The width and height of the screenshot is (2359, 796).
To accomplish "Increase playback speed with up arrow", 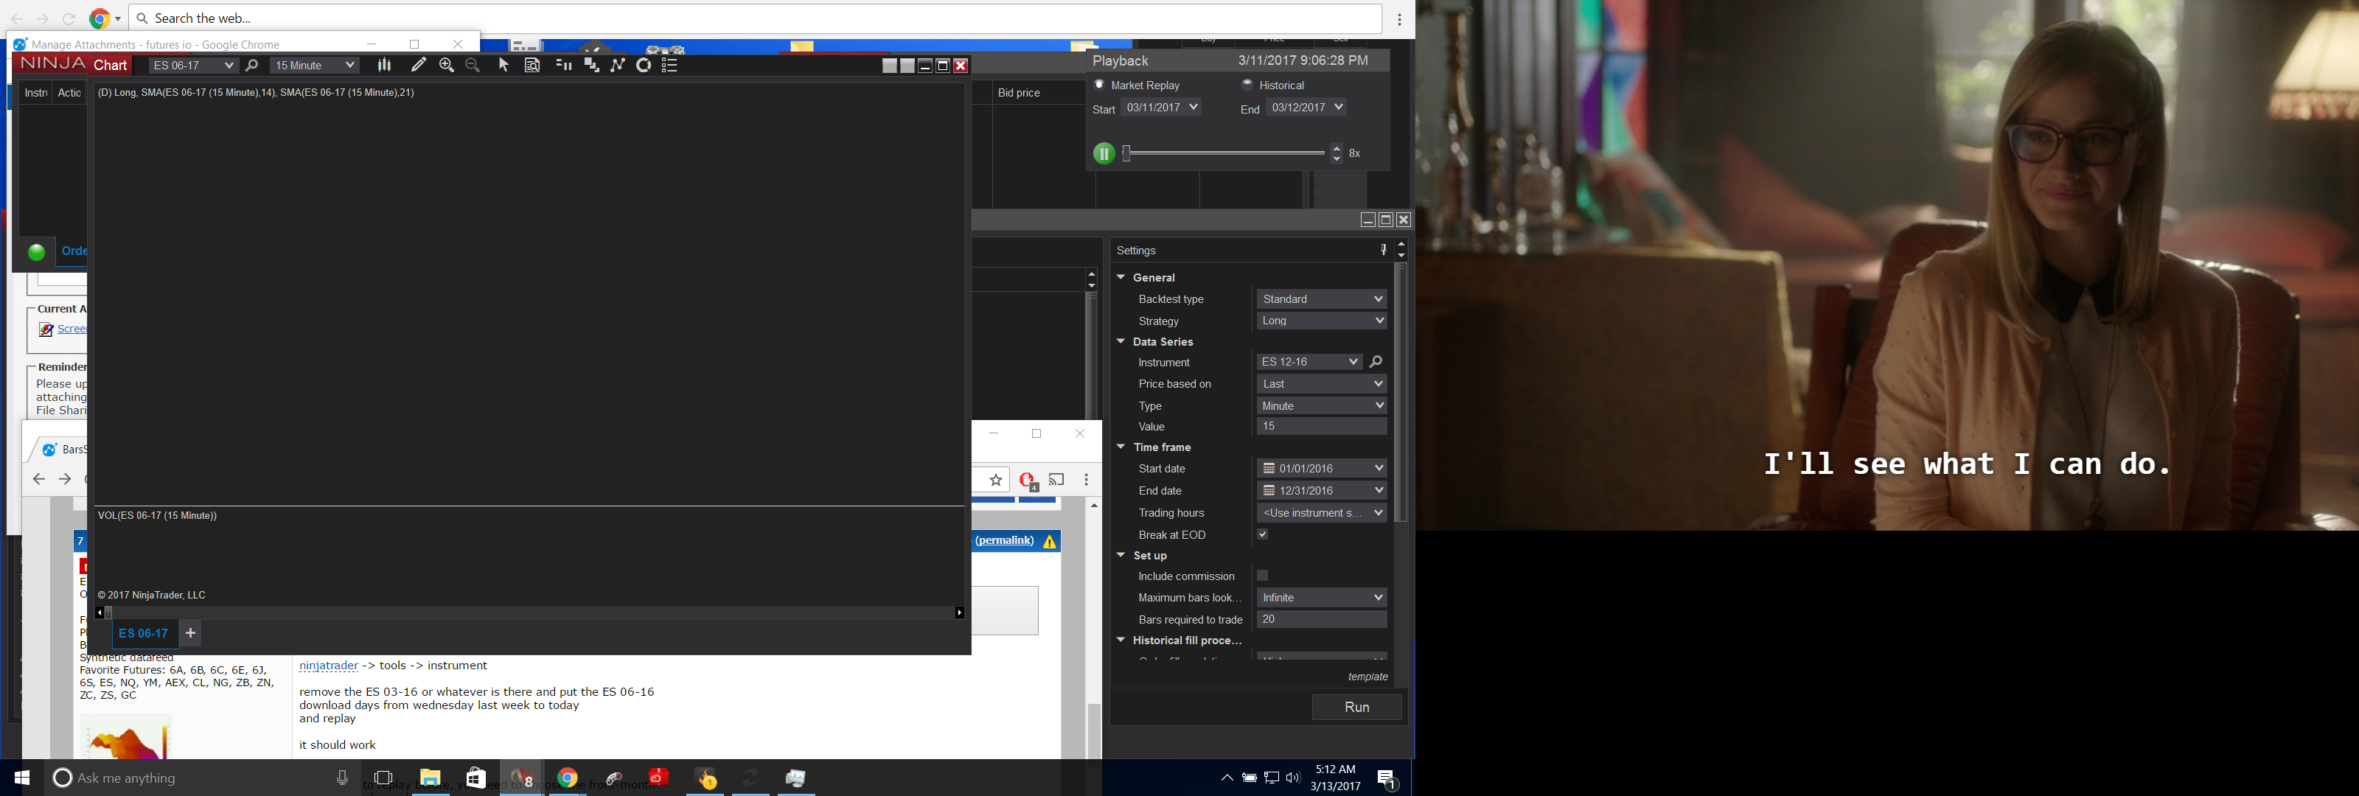I will (x=1337, y=147).
